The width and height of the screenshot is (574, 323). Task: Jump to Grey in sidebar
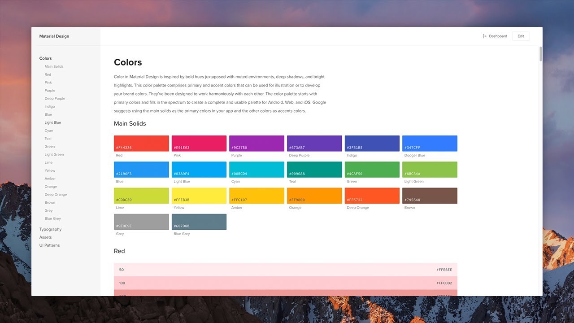click(x=48, y=211)
